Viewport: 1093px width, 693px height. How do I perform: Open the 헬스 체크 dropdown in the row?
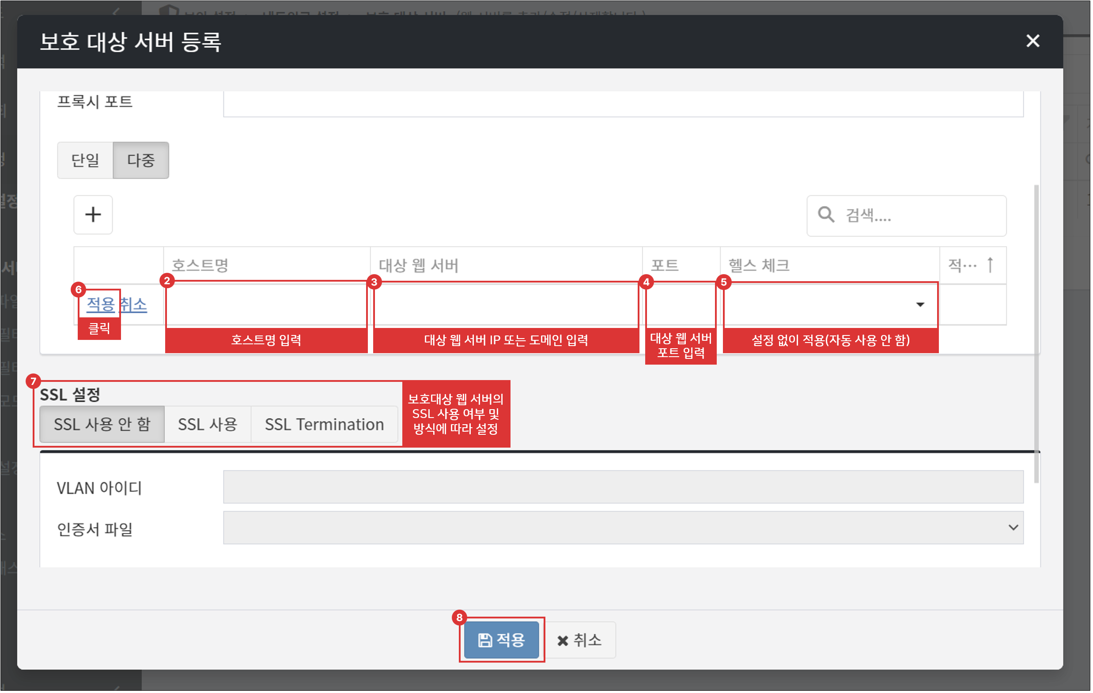click(832, 305)
